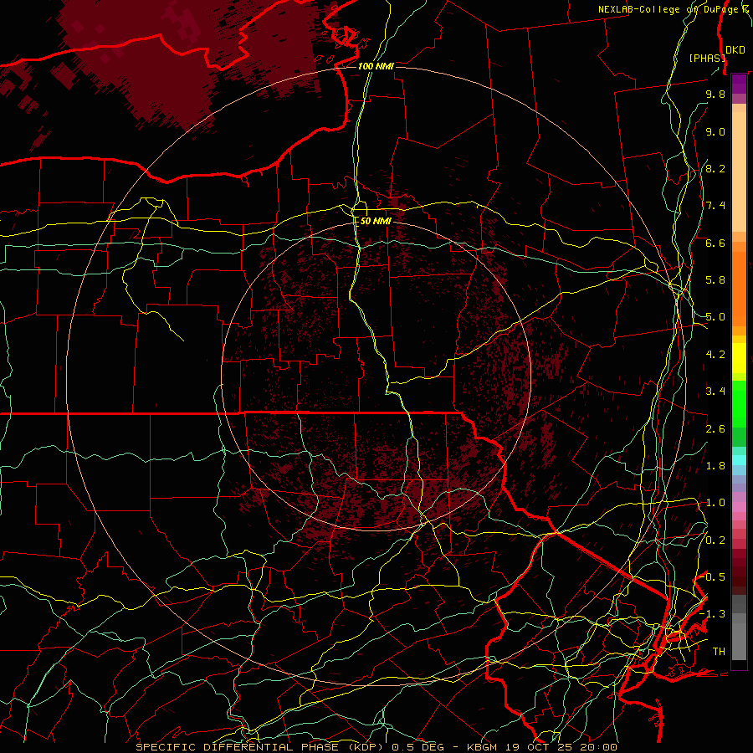The image size is (753, 753).
Task: Click the 6.6 scale value
Action: click(x=715, y=243)
